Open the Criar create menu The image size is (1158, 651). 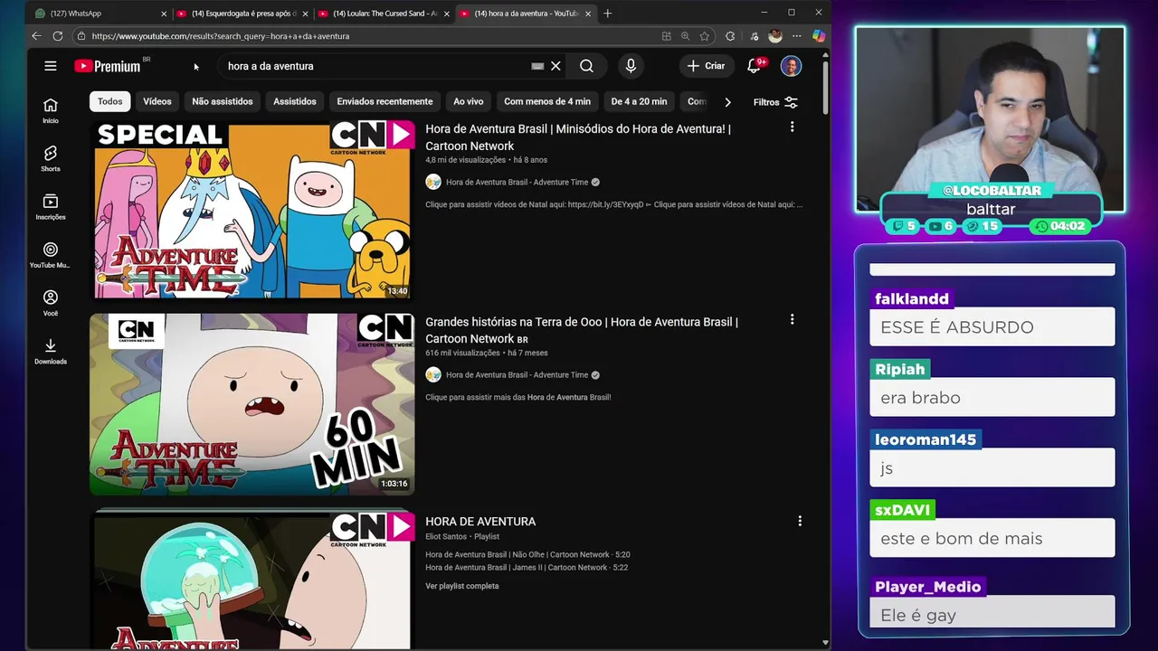(x=706, y=66)
